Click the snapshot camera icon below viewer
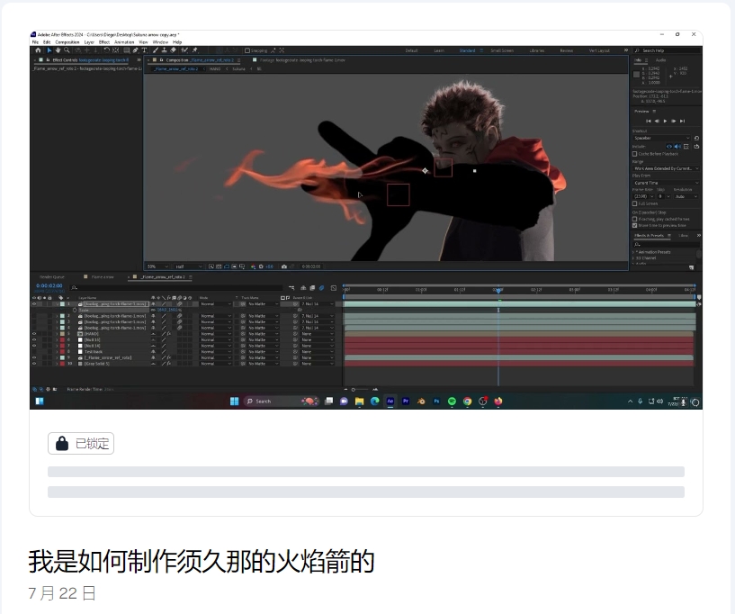The image size is (735, 614). point(284,266)
